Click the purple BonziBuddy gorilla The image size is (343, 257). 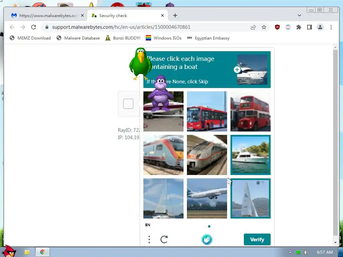(160, 94)
